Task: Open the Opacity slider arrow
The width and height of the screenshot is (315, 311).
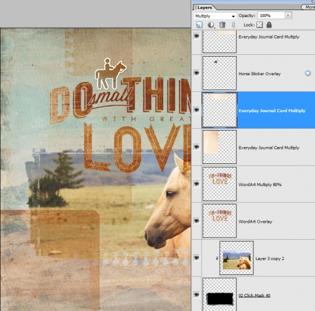Action: click(x=288, y=15)
